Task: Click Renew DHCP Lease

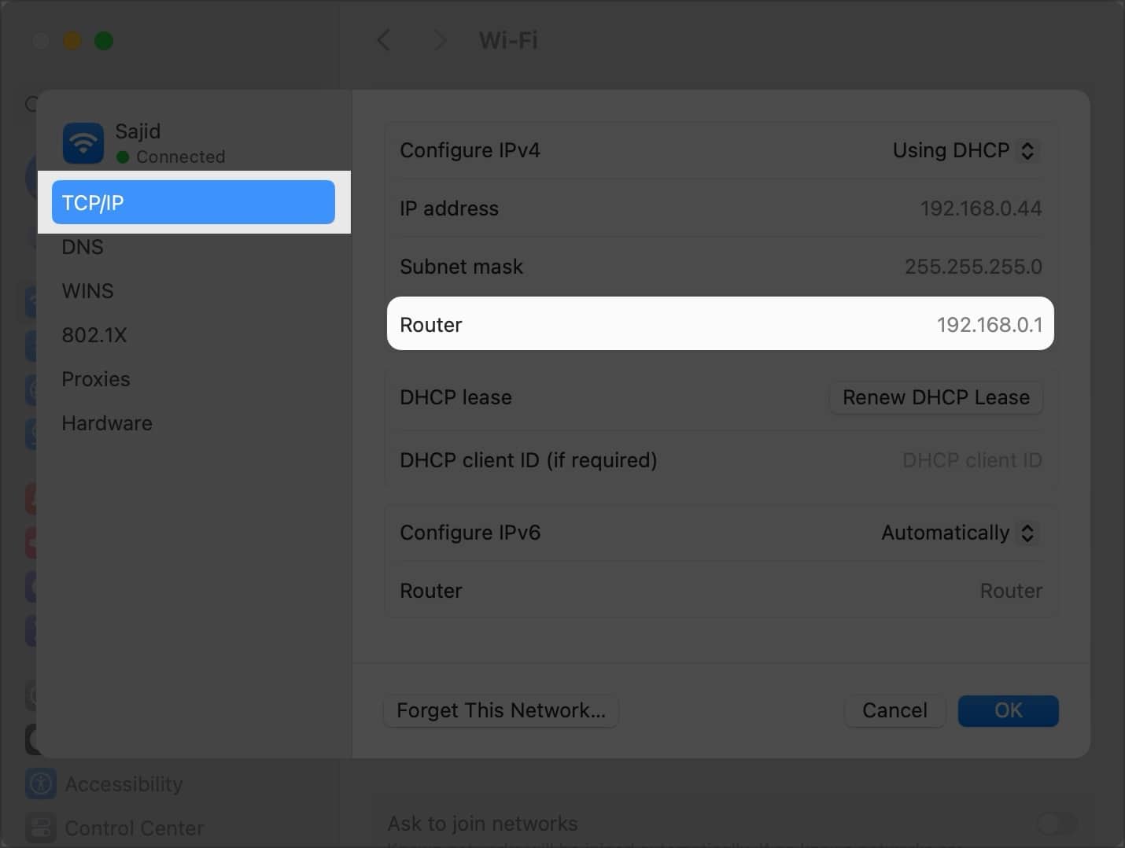Action: coord(936,397)
